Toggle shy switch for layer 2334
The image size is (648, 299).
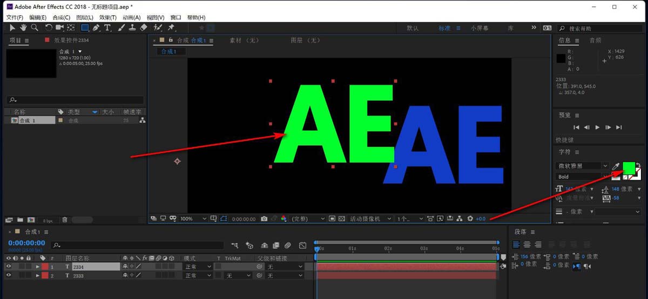click(126, 267)
